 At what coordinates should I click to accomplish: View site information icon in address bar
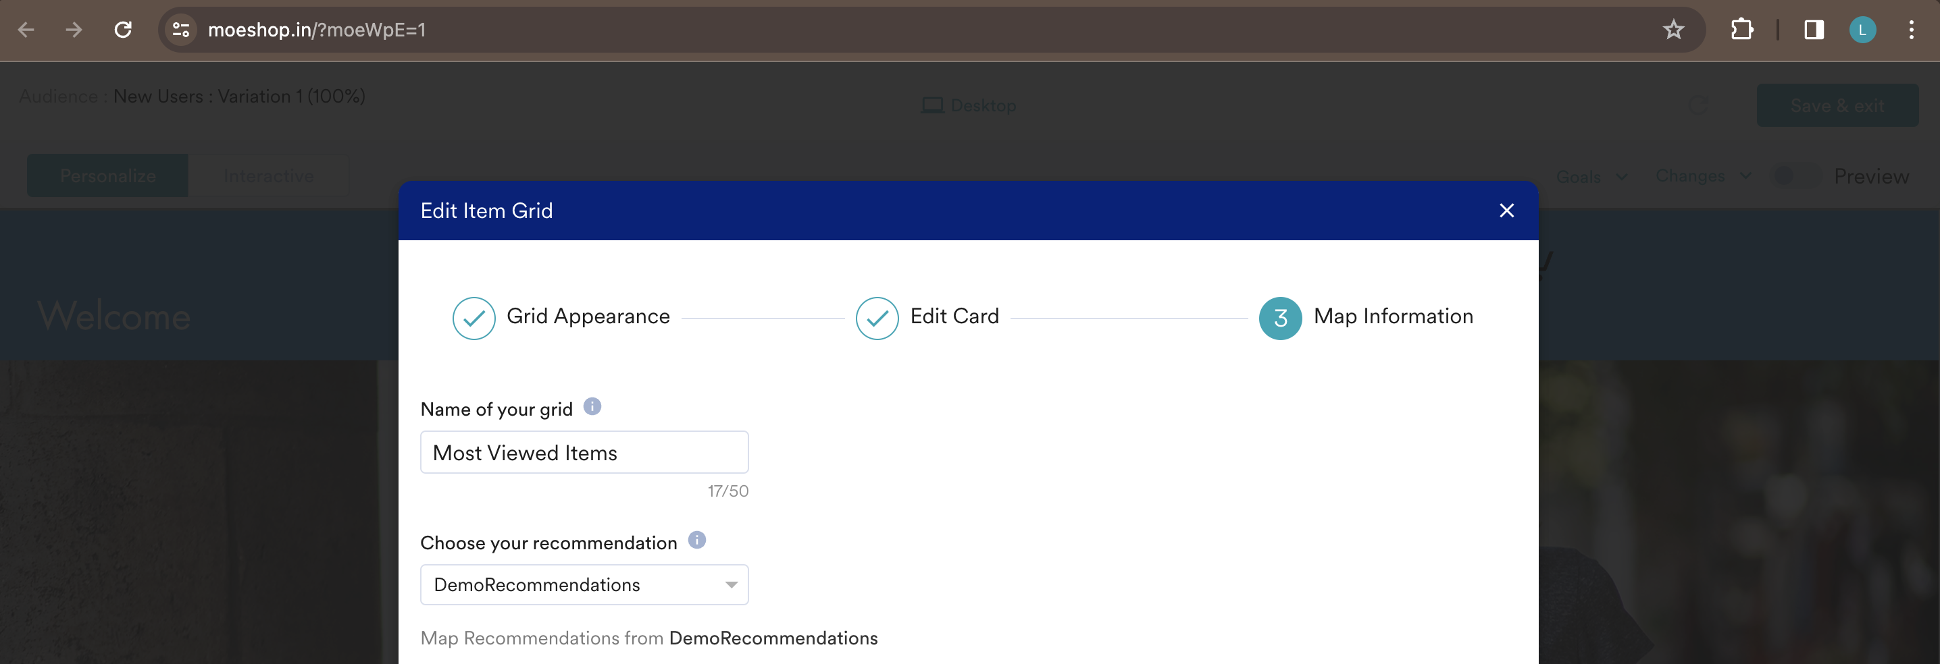coord(181,30)
